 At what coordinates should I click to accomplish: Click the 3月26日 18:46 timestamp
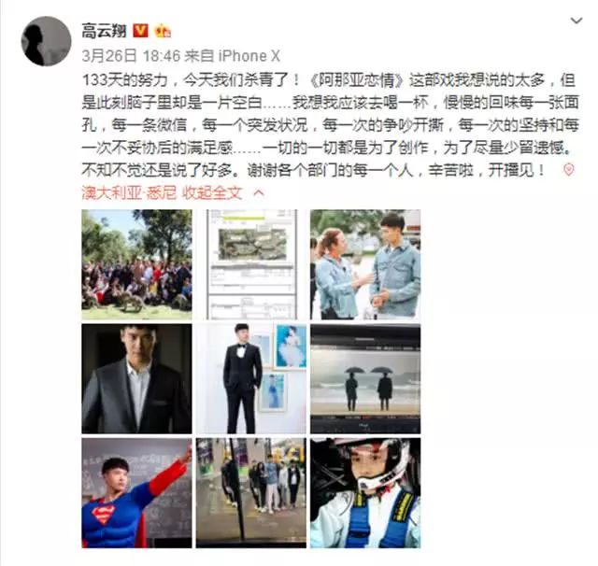131,56
